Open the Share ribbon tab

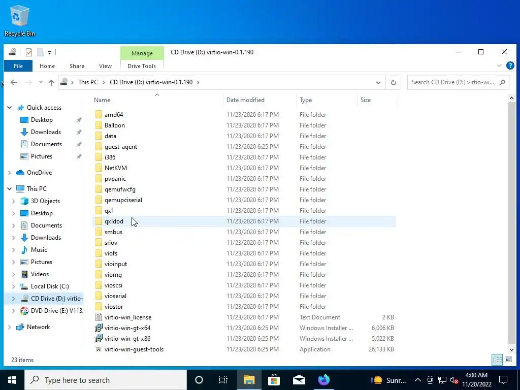coord(77,66)
